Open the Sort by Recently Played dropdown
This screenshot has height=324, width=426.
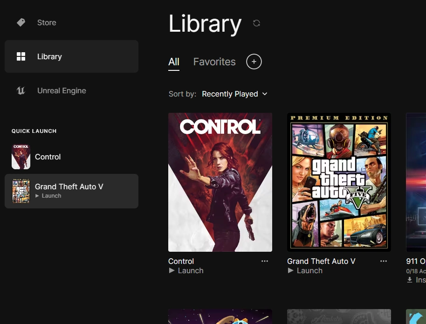click(235, 94)
